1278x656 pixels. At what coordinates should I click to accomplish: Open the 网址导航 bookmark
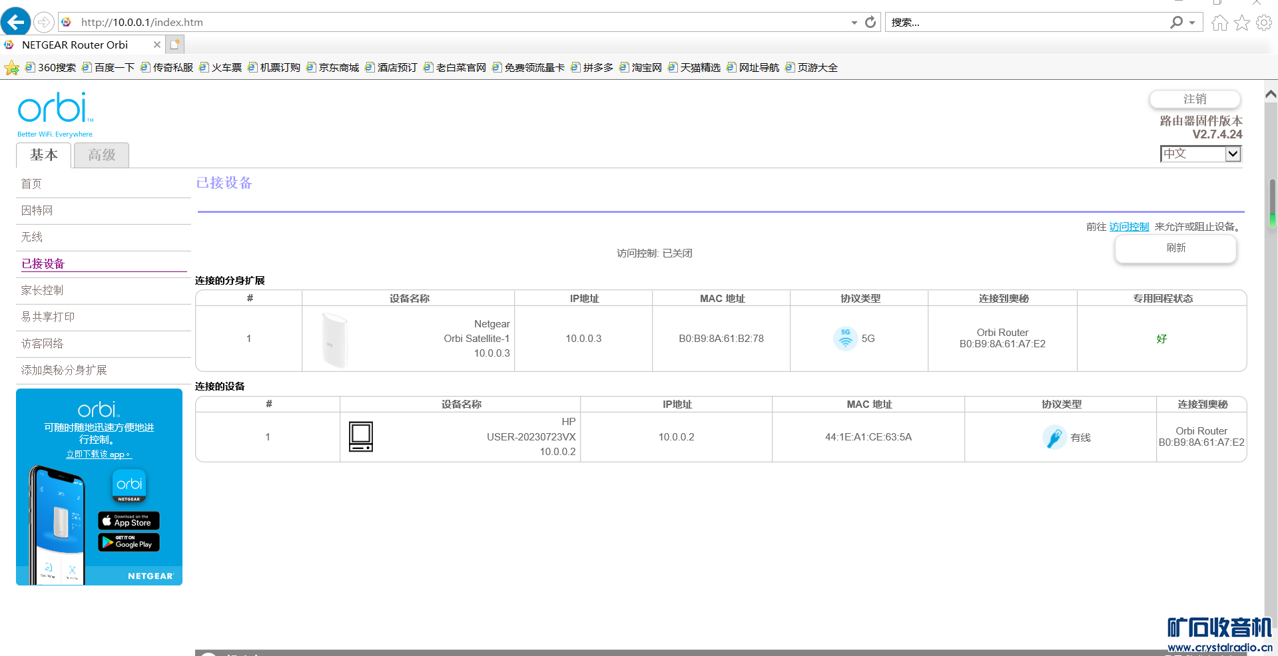pyautogui.click(x=753, y=68)
